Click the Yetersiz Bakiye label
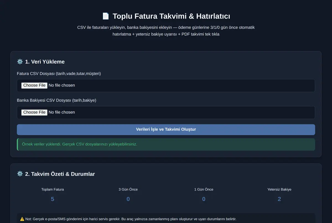This screenshot has height=223, width=332. click(x=279, y=190)
